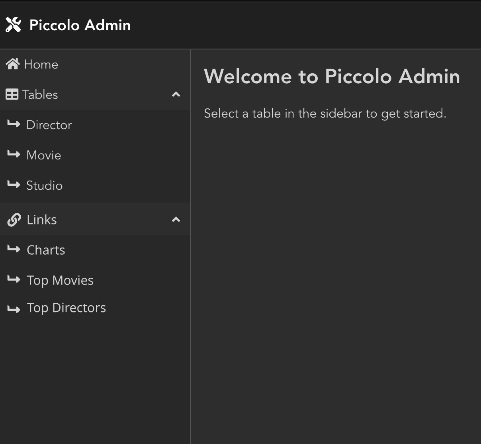Click the Piccolo Admin title text
This screenshot has width=481, height=444.
pyautogui.click(x=80, y=25)
